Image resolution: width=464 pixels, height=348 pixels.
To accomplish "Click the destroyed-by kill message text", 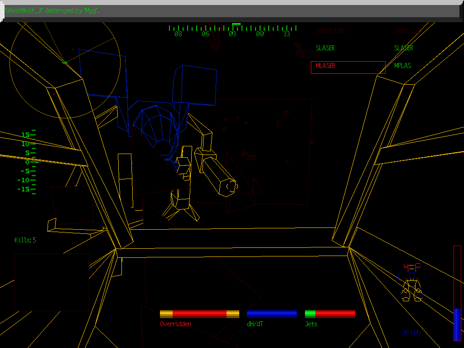I will 52,10.
